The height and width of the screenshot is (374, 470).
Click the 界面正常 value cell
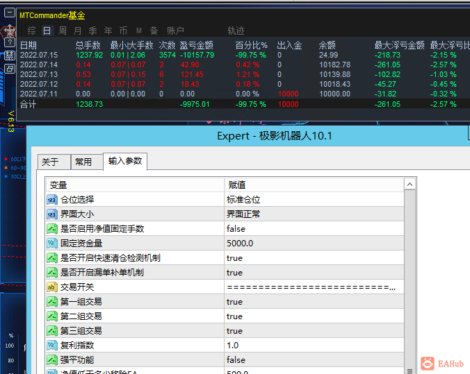(x=314, y=214)
